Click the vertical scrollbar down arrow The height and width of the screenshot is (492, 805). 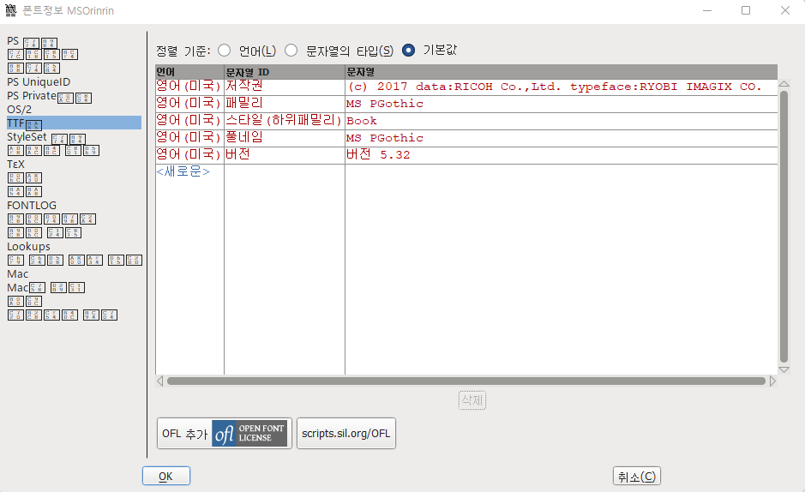784,369
